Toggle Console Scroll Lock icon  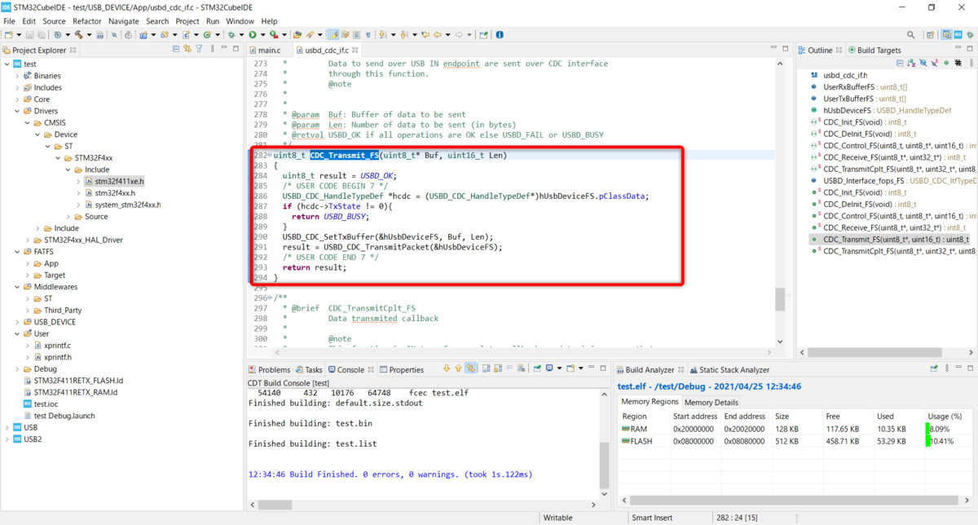point(497,369)
